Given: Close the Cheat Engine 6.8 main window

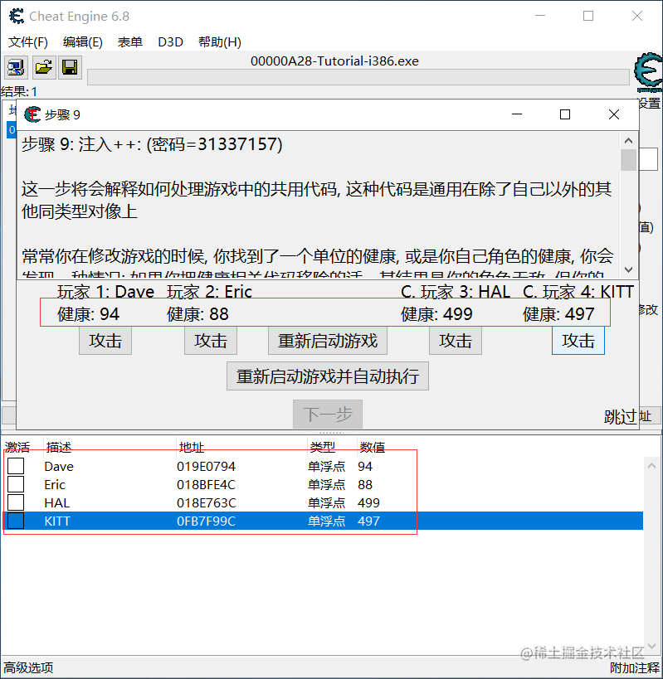Looking at the screenshot, I should pyautogui.click(x=637, y=16).
